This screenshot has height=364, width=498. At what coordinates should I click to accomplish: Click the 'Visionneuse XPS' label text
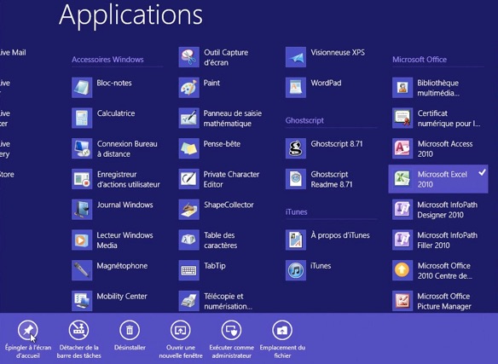point(338,52)
